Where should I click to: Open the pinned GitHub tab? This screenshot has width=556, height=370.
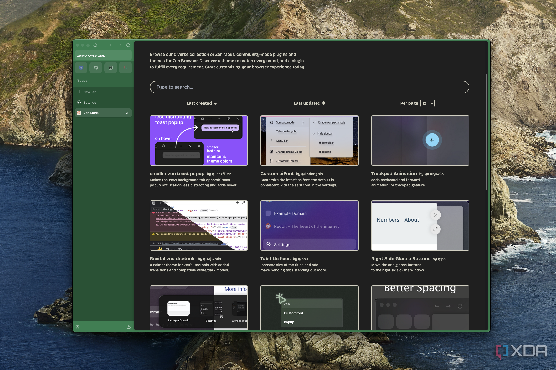pos(96,68)
